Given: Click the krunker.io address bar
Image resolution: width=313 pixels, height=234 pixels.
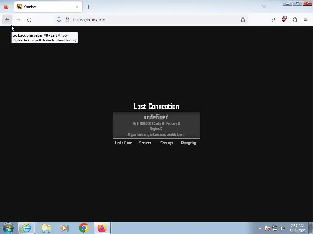Looking at the screenshot, I should [x=152, y=20].
